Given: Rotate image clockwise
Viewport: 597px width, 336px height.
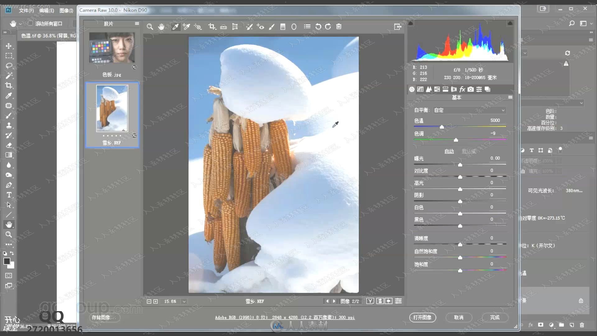Looking at the screenshot, I should click(328, 27).
